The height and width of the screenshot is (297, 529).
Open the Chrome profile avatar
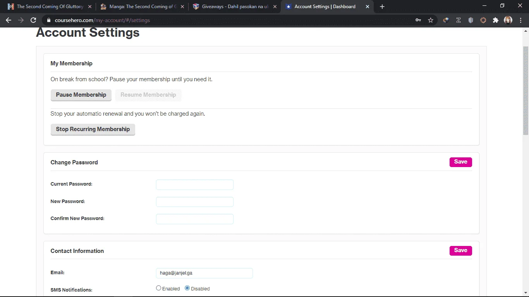click(508, 20)
